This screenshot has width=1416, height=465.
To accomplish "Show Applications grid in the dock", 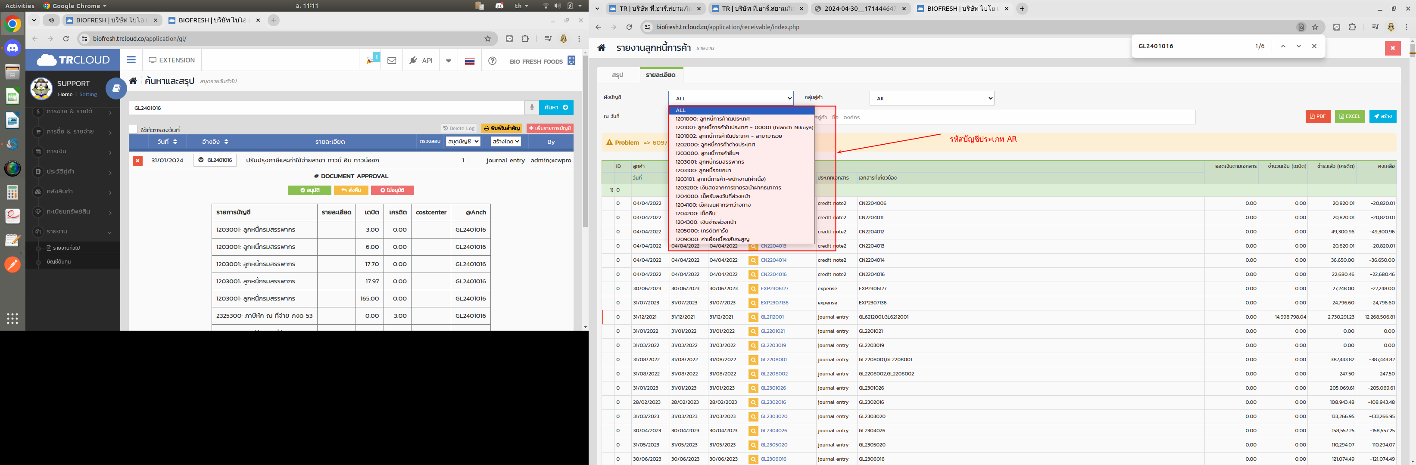I will 12,319.
